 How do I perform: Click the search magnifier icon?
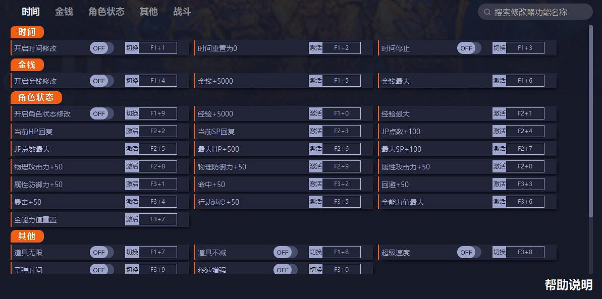pyautogui.click(x=487, y=12)
